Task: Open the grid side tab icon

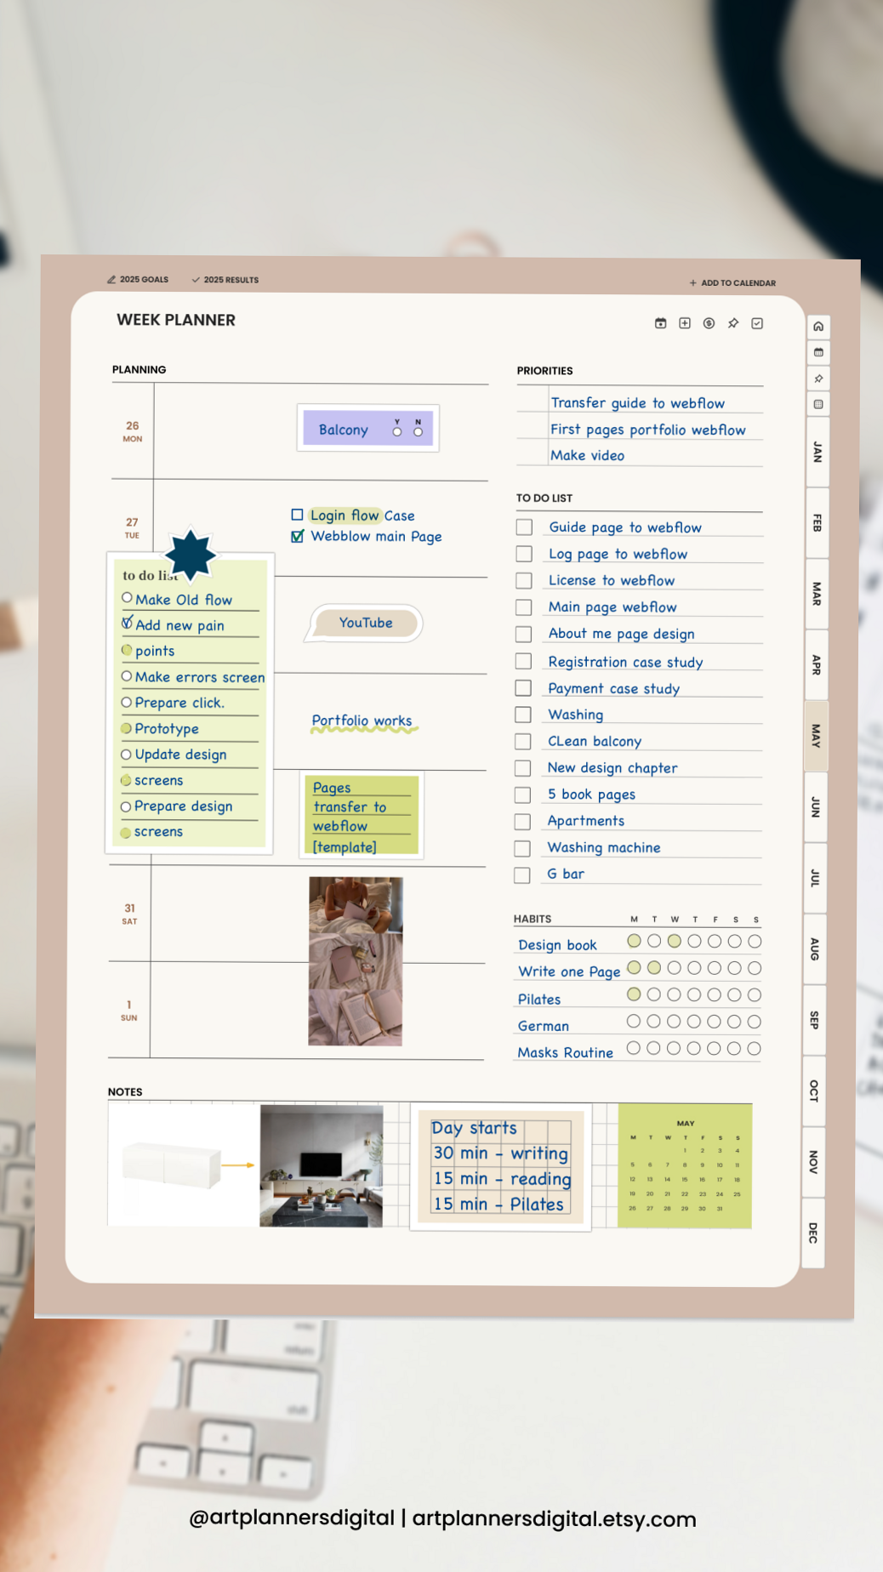Action: [x=818, y=404]
